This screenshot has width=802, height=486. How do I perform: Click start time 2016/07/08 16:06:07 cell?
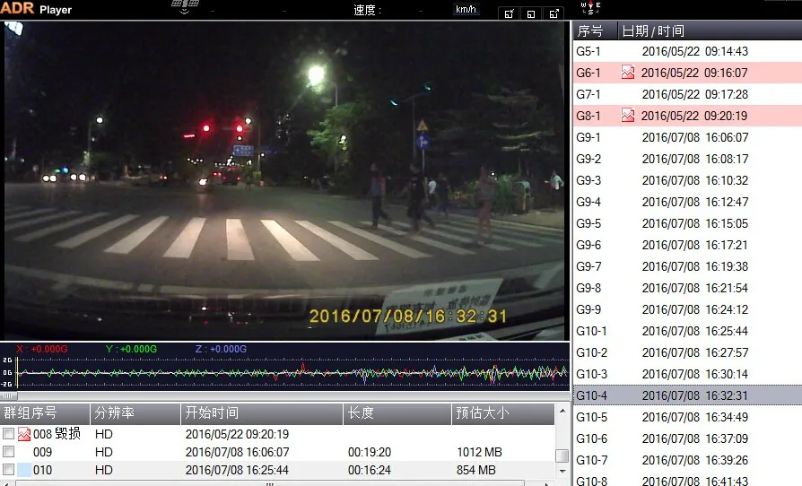[x=237, y=452]
